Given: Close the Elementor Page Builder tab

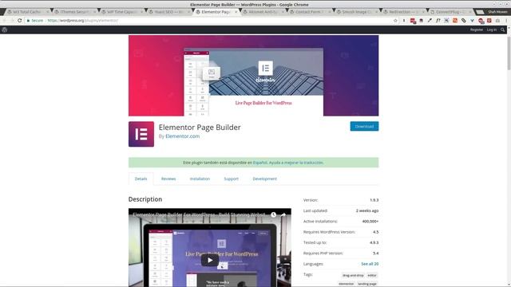Looking at the screenshot, I should coord(236,12).
